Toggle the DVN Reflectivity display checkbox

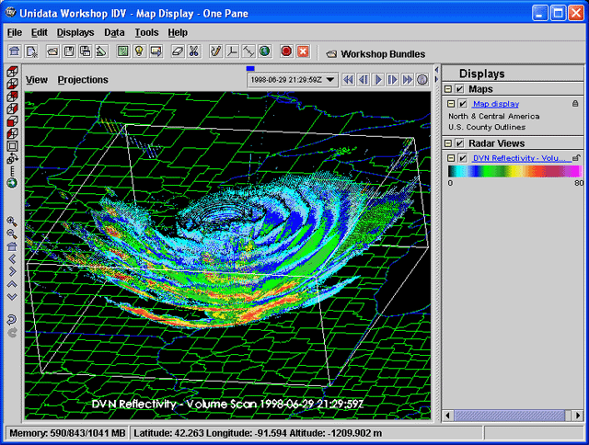(463, 159)
